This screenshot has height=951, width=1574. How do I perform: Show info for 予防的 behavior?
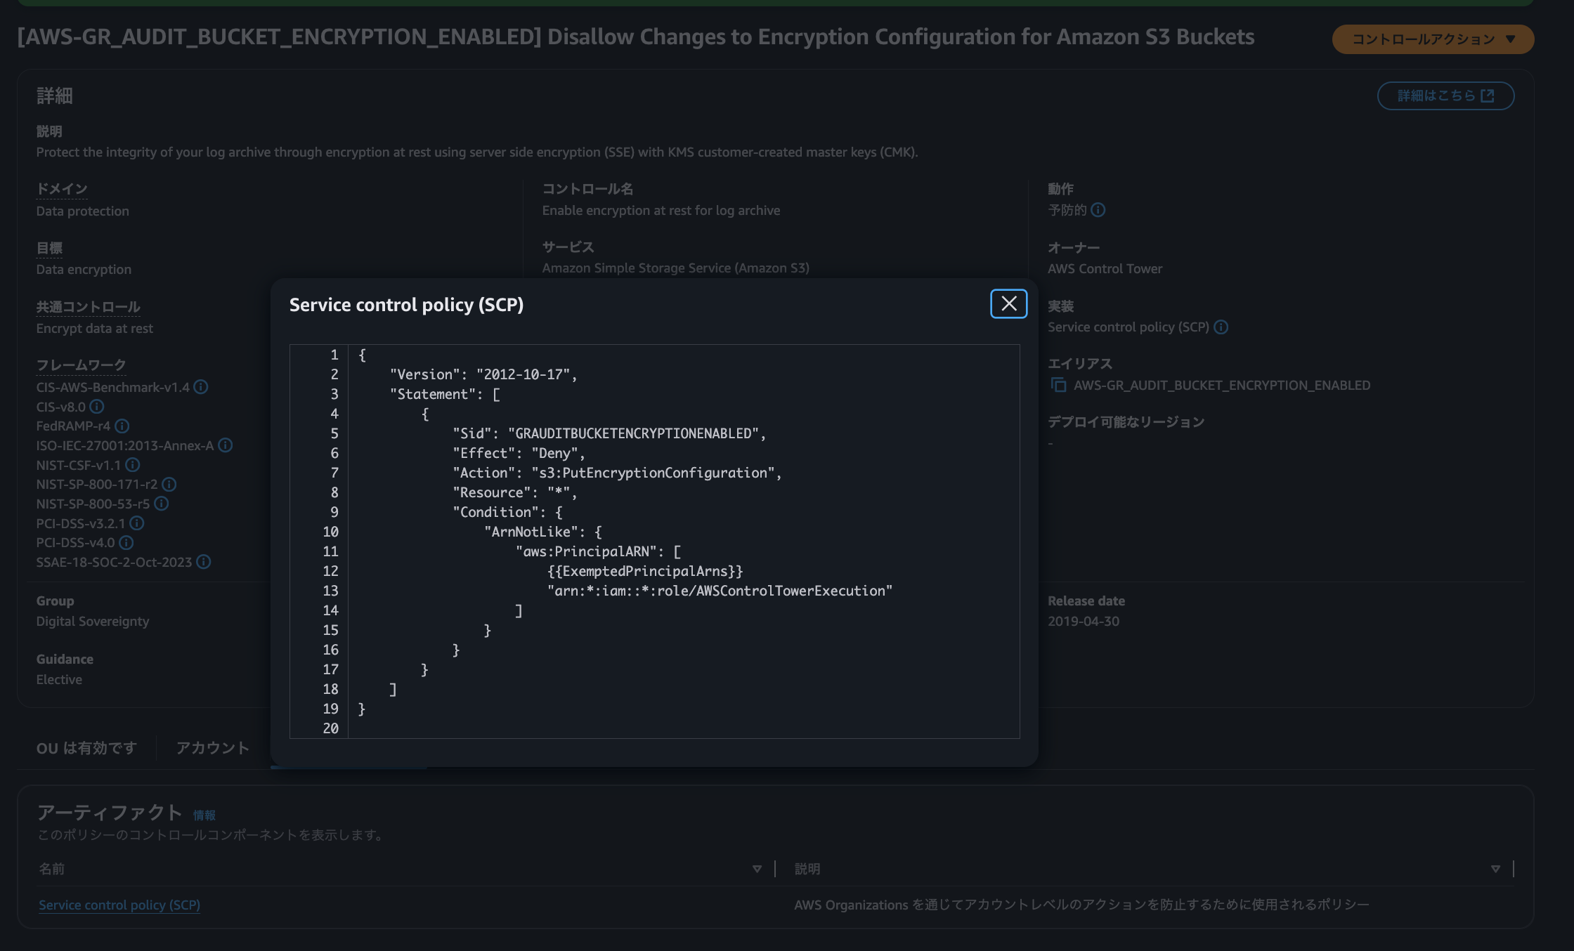click(1098, 210)
